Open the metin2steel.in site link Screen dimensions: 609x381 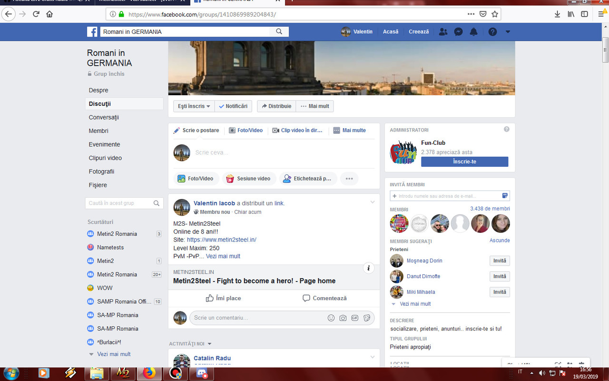tap(222, 240)
